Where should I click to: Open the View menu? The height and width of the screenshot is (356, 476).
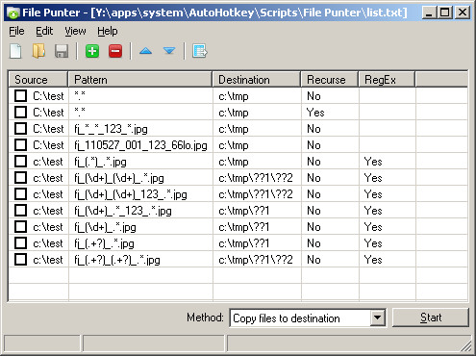pos(75,31)
